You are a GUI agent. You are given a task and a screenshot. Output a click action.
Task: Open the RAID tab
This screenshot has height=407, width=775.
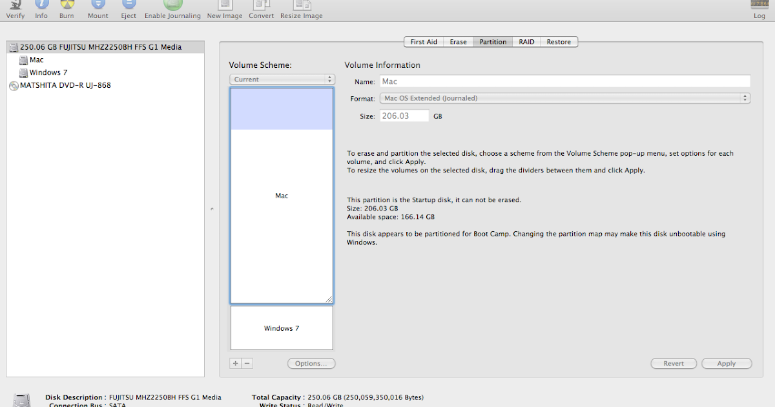click(x=526, y=41)
